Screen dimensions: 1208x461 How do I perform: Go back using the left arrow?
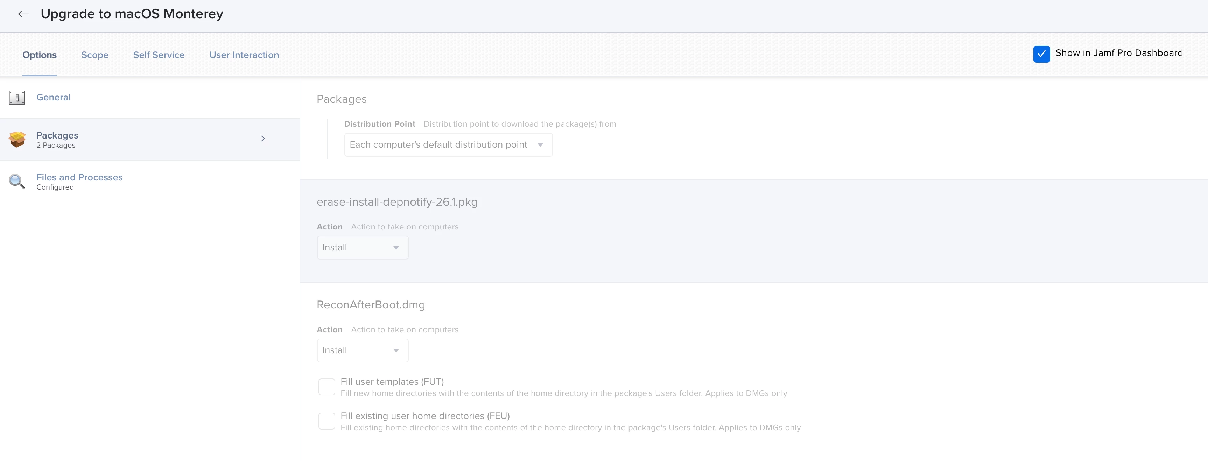pyautogui.click(x=23, y=14)
